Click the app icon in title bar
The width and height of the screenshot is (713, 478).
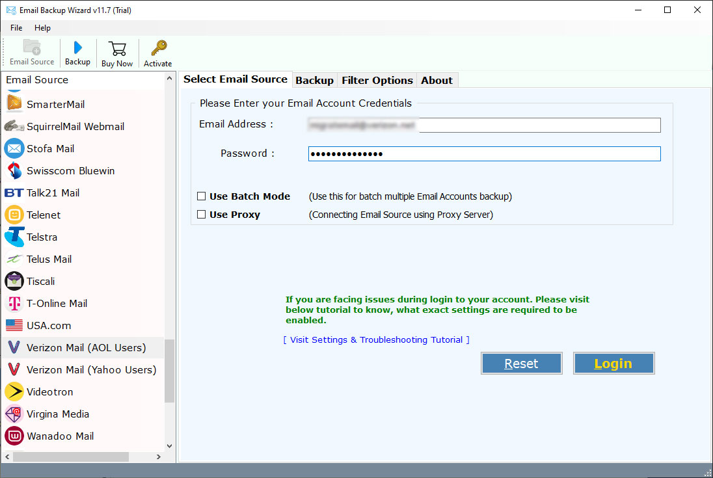pos(11,10)
